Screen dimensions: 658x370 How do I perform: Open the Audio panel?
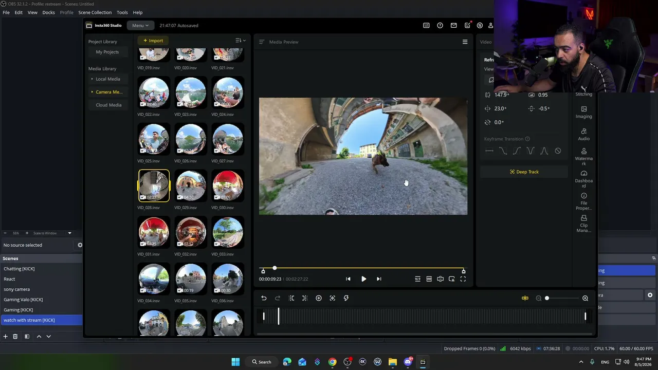tap(584, 134)
